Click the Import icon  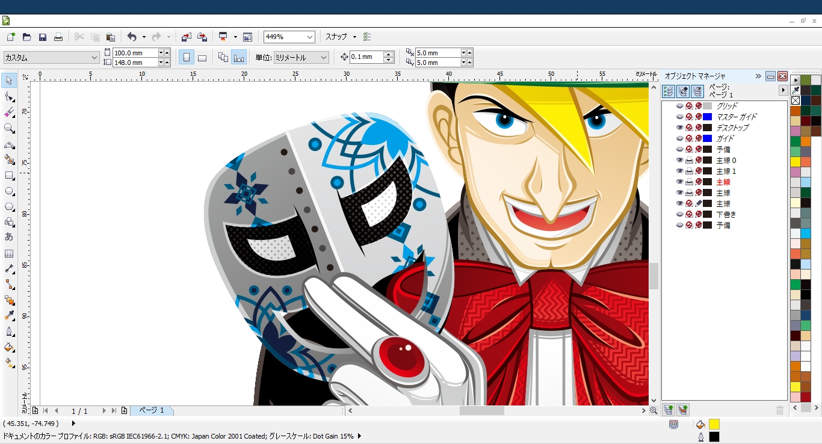[186, 37]
